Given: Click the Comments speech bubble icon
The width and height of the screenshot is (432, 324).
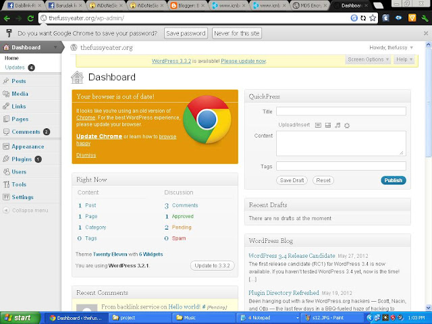Looking at the screenshot, I should coord(6,132).
